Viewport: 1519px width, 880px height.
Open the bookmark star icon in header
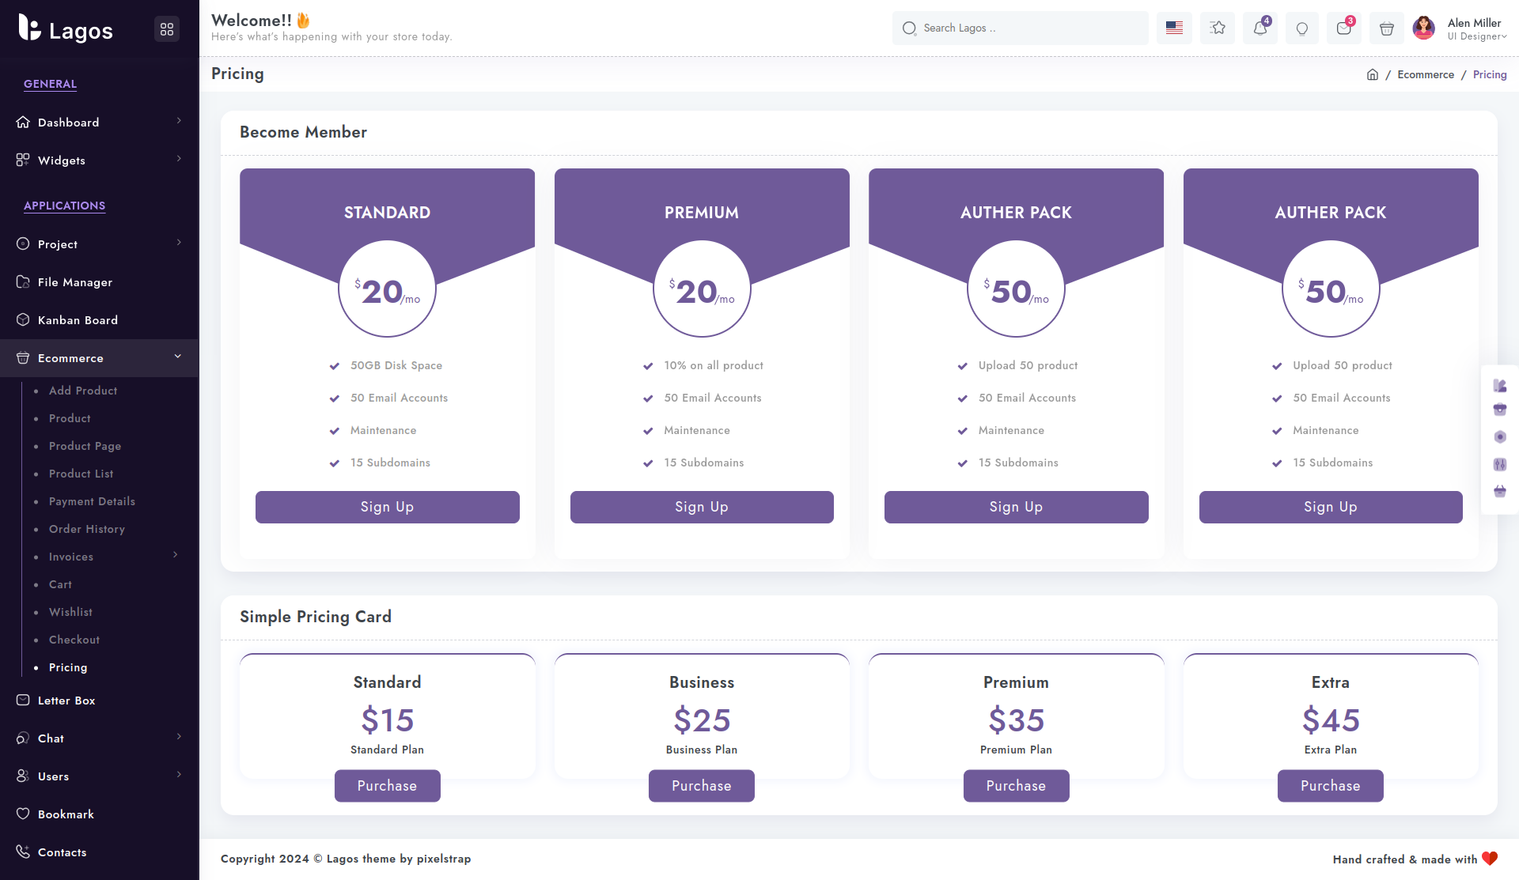1218,28
